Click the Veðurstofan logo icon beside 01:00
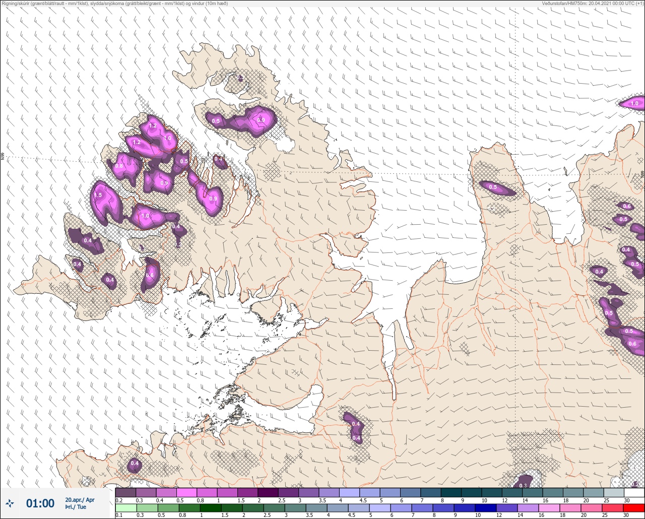Image resolution: width=645 pixels, height=519 pixels. pyautogui.click(x=10, y=503)
